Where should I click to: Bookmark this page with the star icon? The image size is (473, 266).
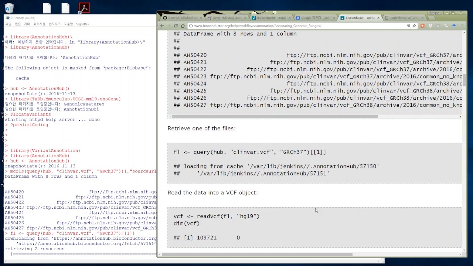(x=415, y=26)
